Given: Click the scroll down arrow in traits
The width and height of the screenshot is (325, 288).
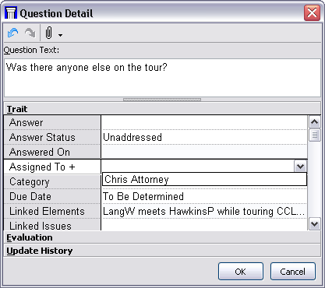Looking at the screenshot, I should [315, 224].
